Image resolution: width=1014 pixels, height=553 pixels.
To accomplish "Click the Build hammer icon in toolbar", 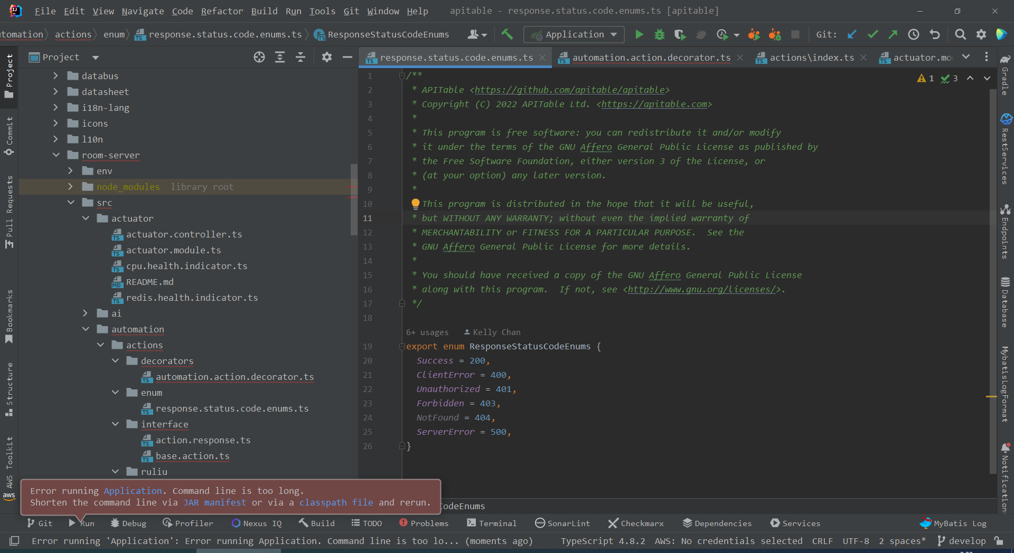I will (x=507, y=35).
